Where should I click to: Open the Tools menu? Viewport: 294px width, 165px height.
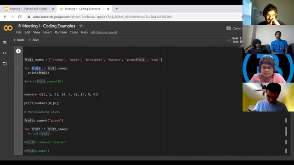73,33
